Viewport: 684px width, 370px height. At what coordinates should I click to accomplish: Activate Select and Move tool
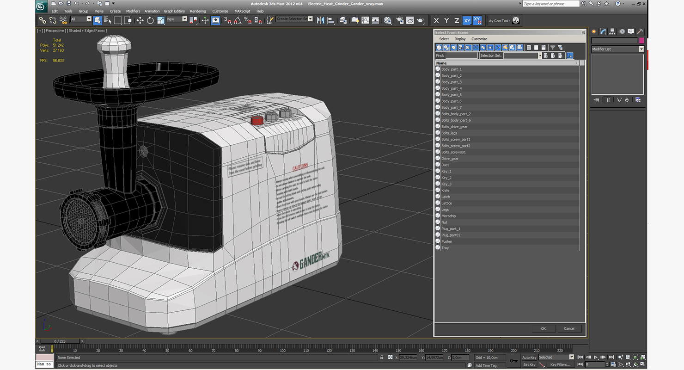pyautogui.click(x=140, y=20)
